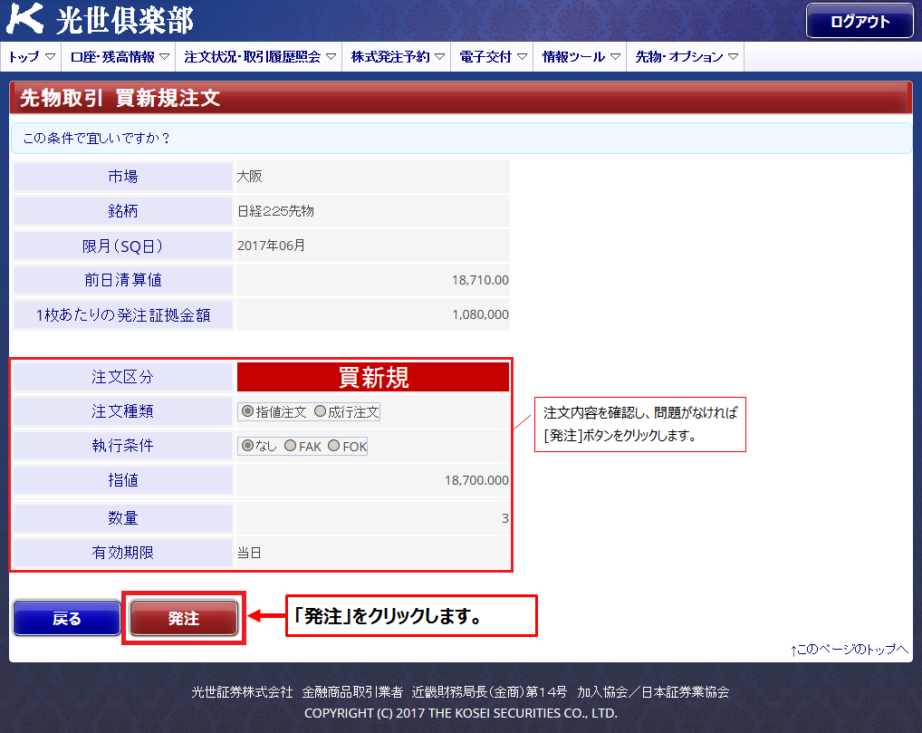
Task: Click the 銘柄 row label
Action: coord(123,211)
